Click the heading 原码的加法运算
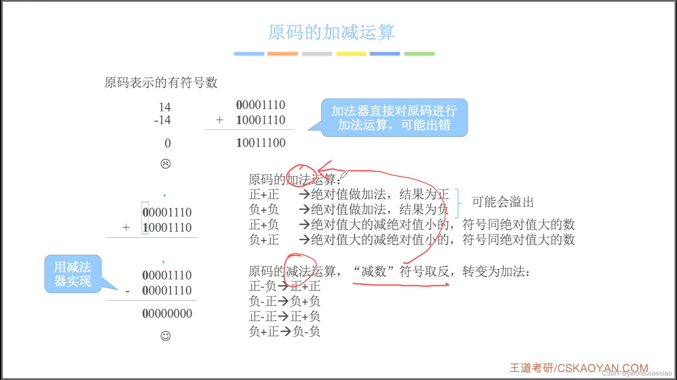The width and height of the screenshot is (677, 380). pyautogui.click(x=295, y=179)
